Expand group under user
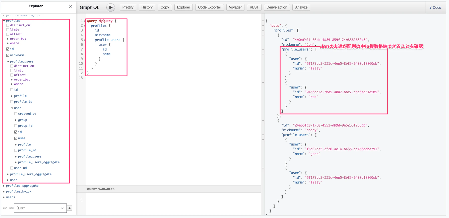 coord(16,120)
